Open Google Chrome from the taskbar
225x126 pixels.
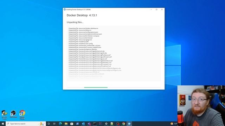pyautogui.click(x=123, y=124)
